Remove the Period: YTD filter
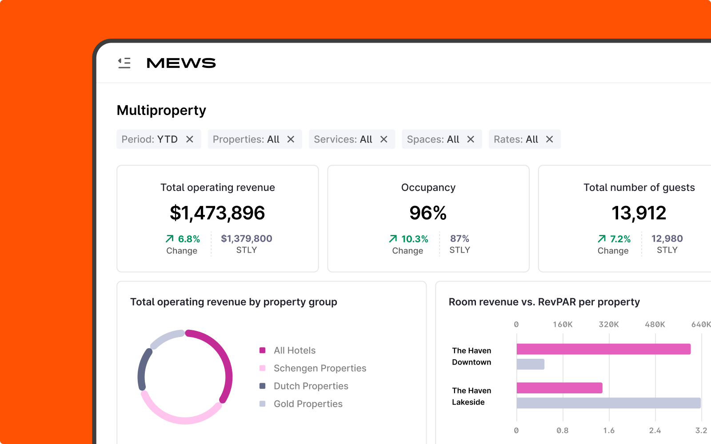711x444 pixels. tap(190, 139)
